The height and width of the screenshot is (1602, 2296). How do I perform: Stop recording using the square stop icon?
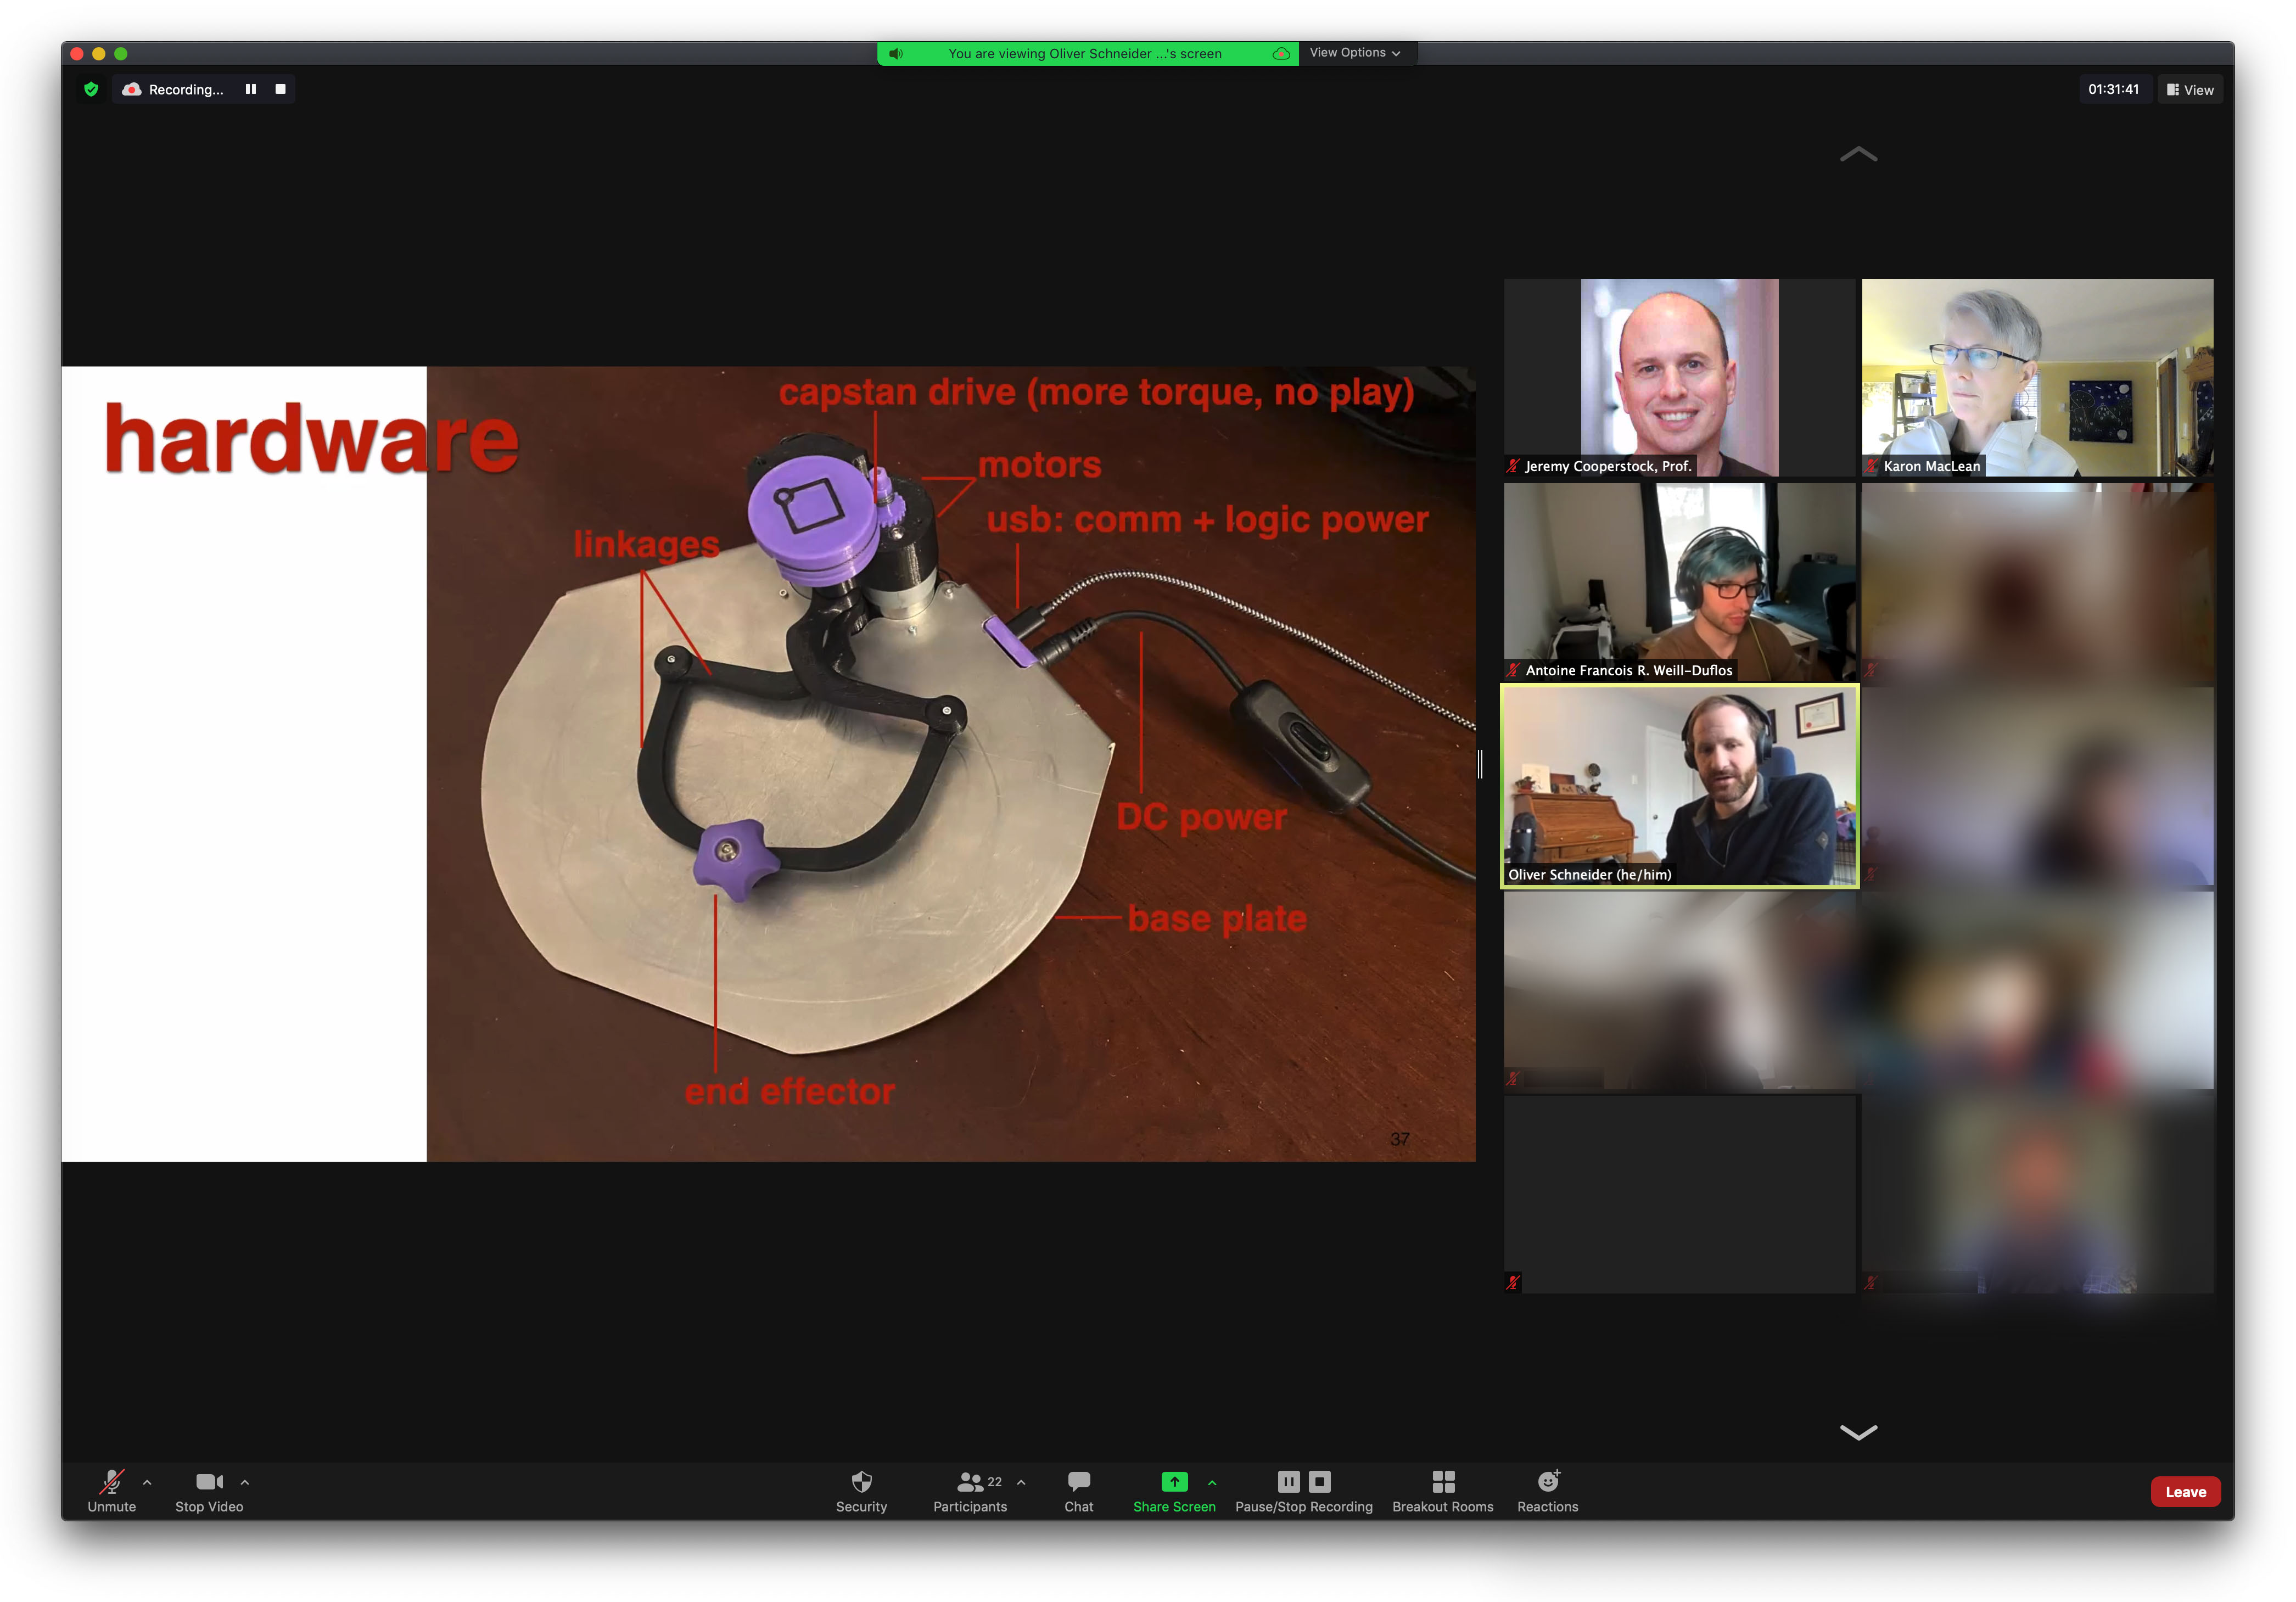(x=281, y=89)
